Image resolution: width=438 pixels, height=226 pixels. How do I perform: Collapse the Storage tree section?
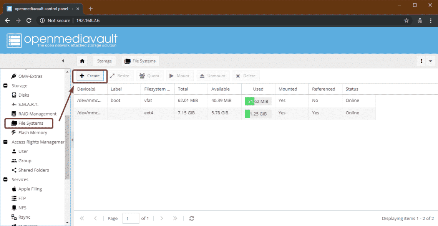pos(5,86)
